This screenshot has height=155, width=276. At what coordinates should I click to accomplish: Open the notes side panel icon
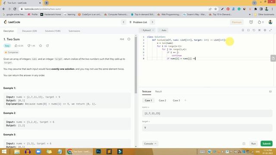pos(273,58)
